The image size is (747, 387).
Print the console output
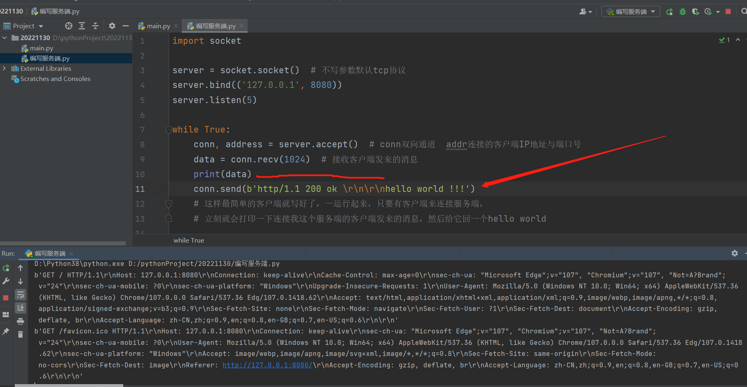(x=20, y=322)
